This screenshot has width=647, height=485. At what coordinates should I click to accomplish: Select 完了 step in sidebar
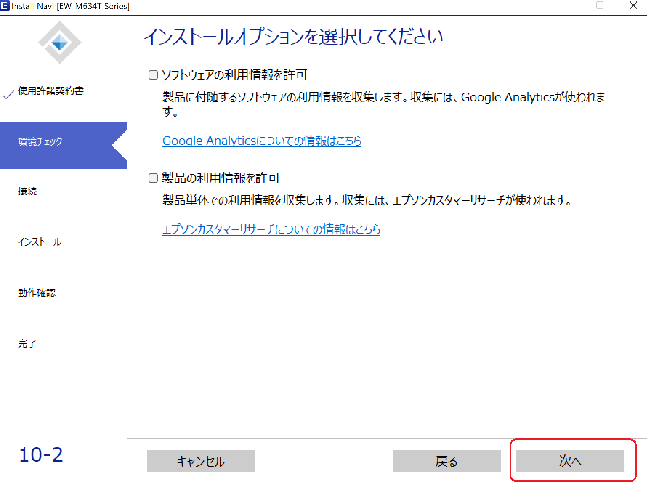pos(28,344)
